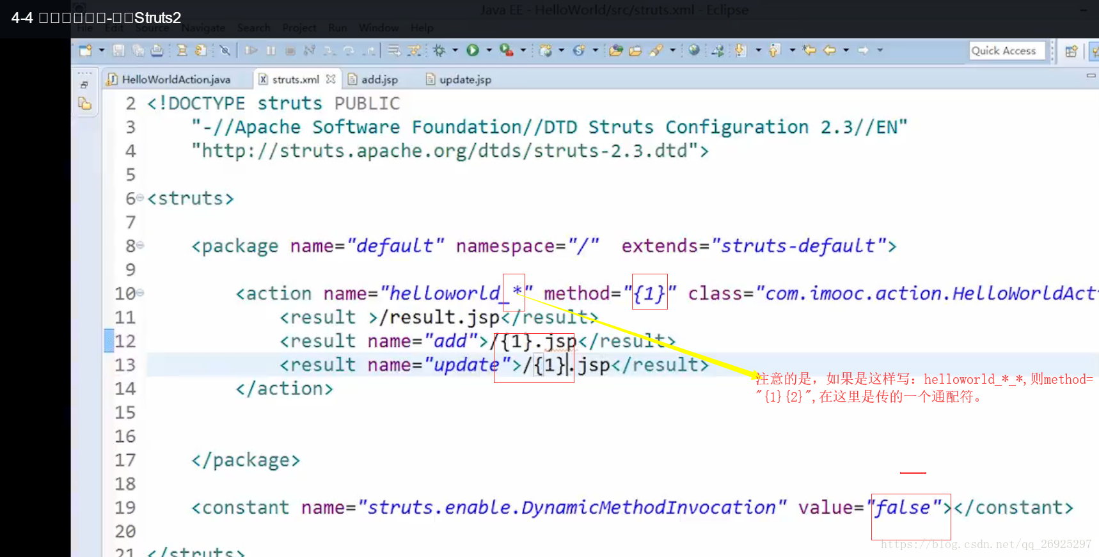The image size is (1099, 557).
Task: Open the Project menu
Action: [299, 27]
